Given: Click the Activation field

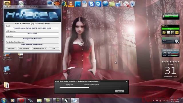Looking at the screenshot, I should tap(32, 39).
